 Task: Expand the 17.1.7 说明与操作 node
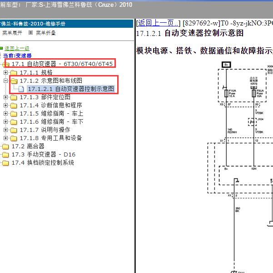pos(5,130)
